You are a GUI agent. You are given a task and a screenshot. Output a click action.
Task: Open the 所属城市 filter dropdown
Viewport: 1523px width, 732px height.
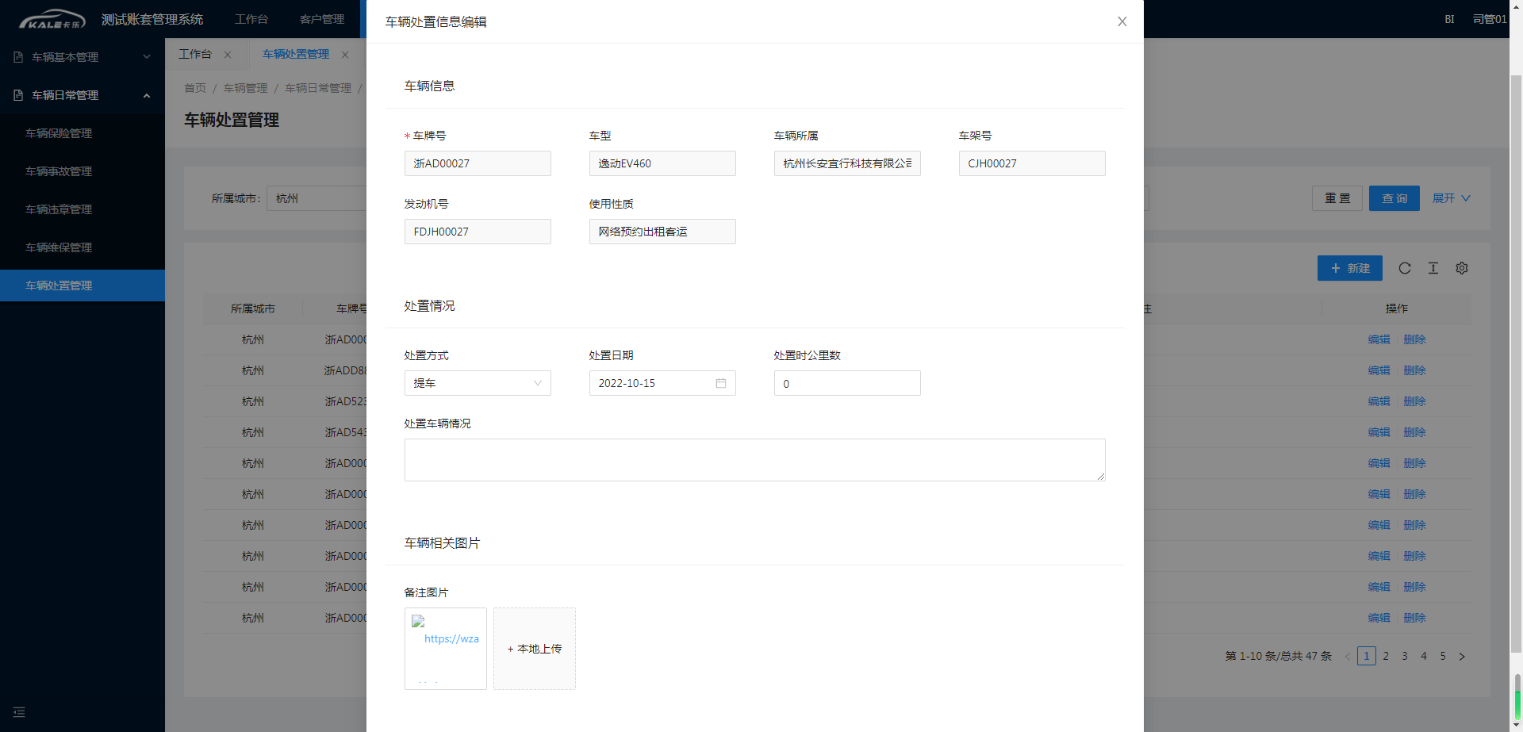(x=317, y=198)
